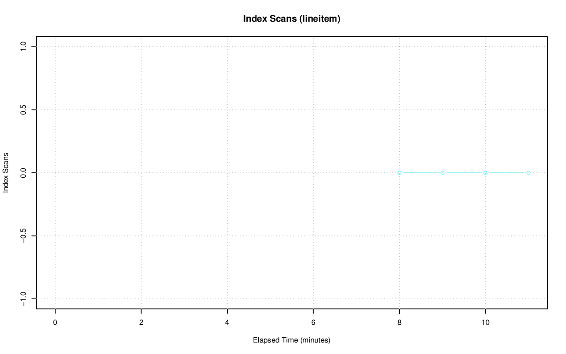Viewport: 566px width, 354px height.
Task: Click the cyan line between 10 and 11 minute points
Action: pos(507,173)
